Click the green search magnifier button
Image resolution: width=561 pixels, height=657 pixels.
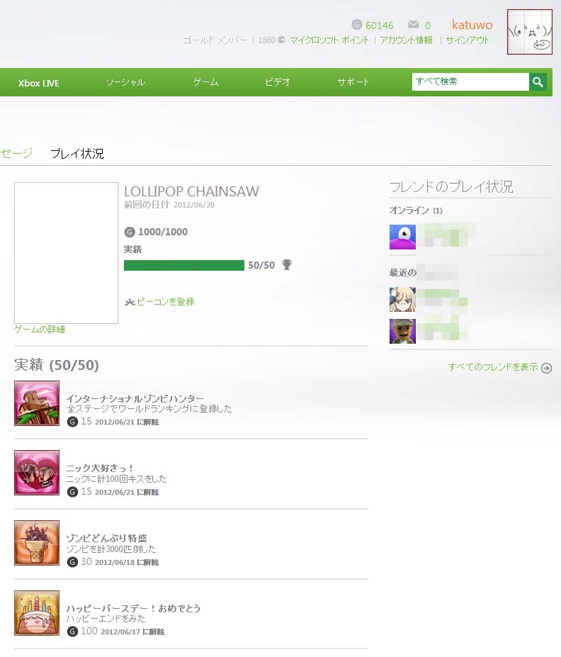click(538, 82)
